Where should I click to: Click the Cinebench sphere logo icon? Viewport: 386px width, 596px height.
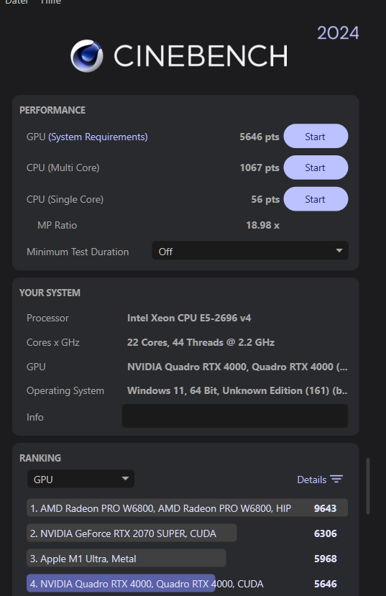tap(87, 56)
